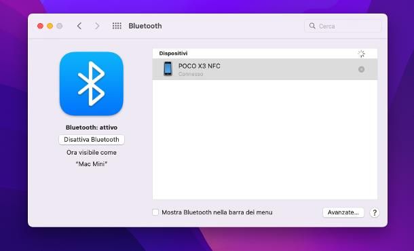Go forward with the right chevron
Viewport: 414px width, 251px height.
[x=97, y=26]
